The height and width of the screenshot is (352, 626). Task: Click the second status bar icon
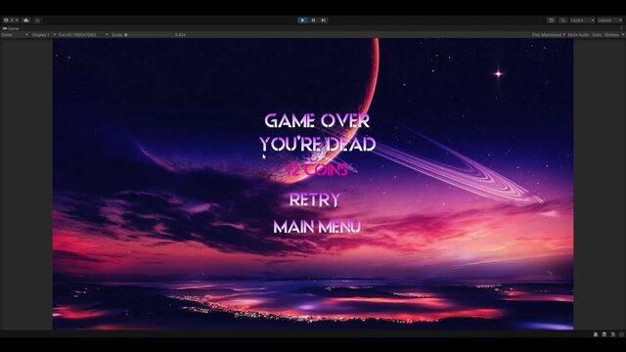(604, 334)
